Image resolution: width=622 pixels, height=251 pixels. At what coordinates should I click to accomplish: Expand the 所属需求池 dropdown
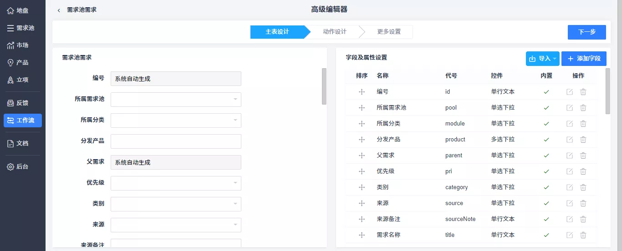tap(176, 100)
